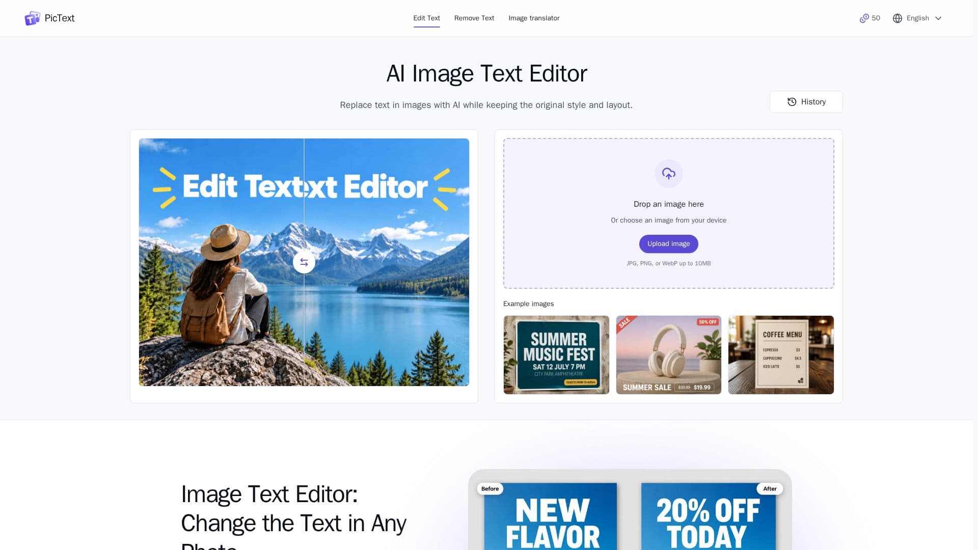The width and height of the screenshot is (978, 550).
Task: Click the credits coin icon
Action: coord(864,18)
